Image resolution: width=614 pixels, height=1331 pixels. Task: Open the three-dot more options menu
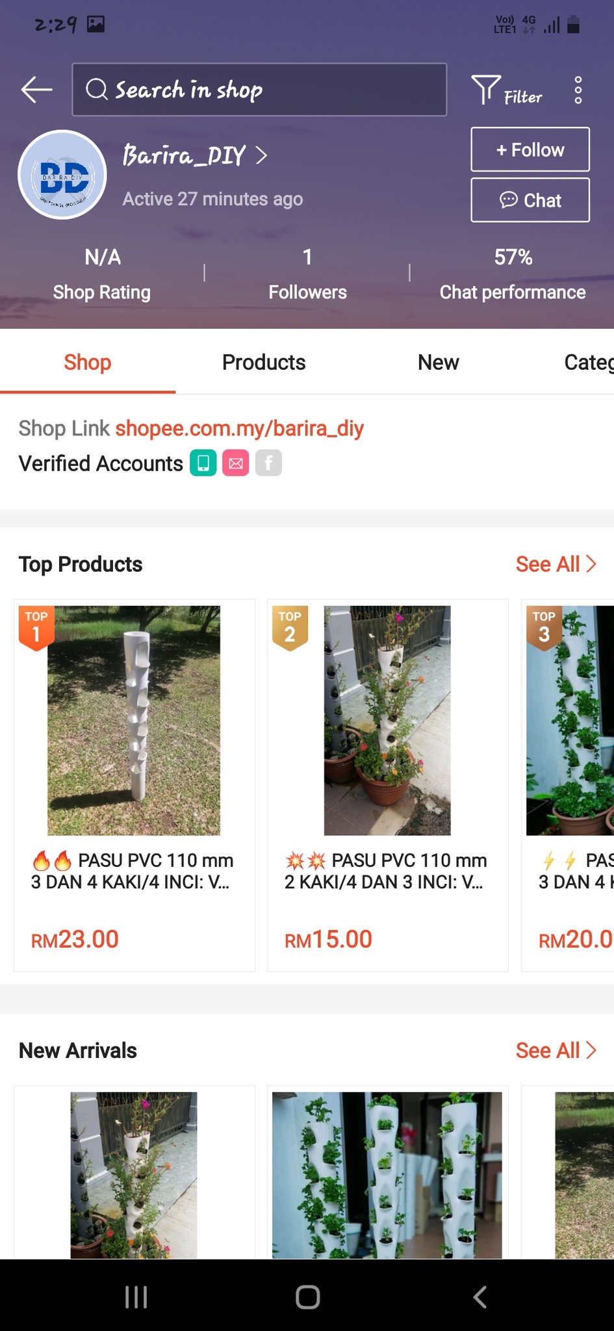click(578, 90)
